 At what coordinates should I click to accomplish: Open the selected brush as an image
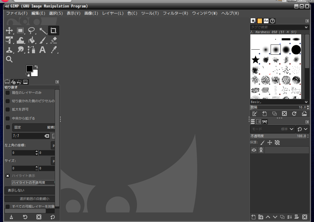click(304, 114)
